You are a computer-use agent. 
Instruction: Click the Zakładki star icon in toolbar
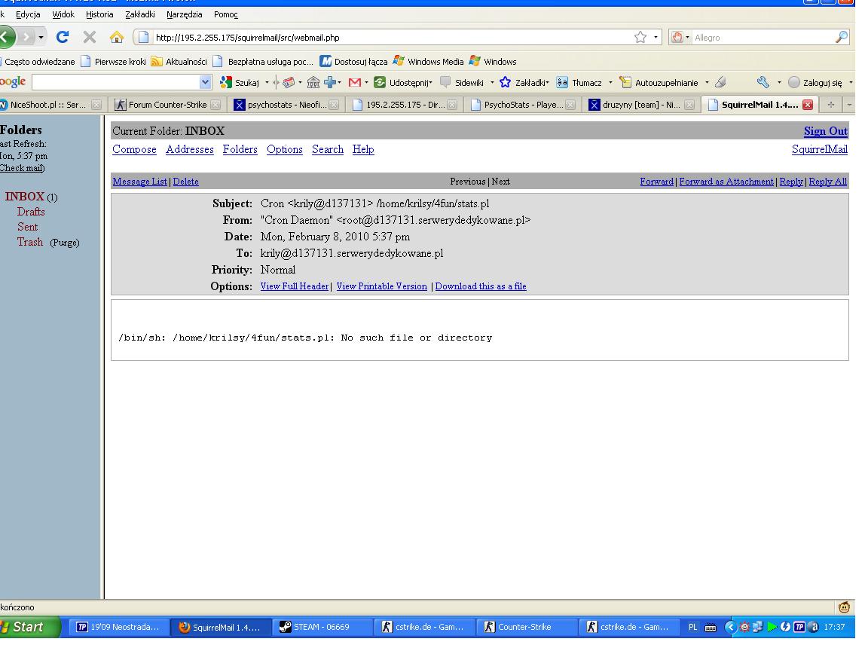click(x=505, y=82)
